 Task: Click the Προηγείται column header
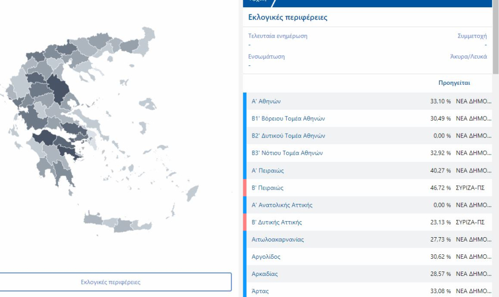click(x=454, y=83)
